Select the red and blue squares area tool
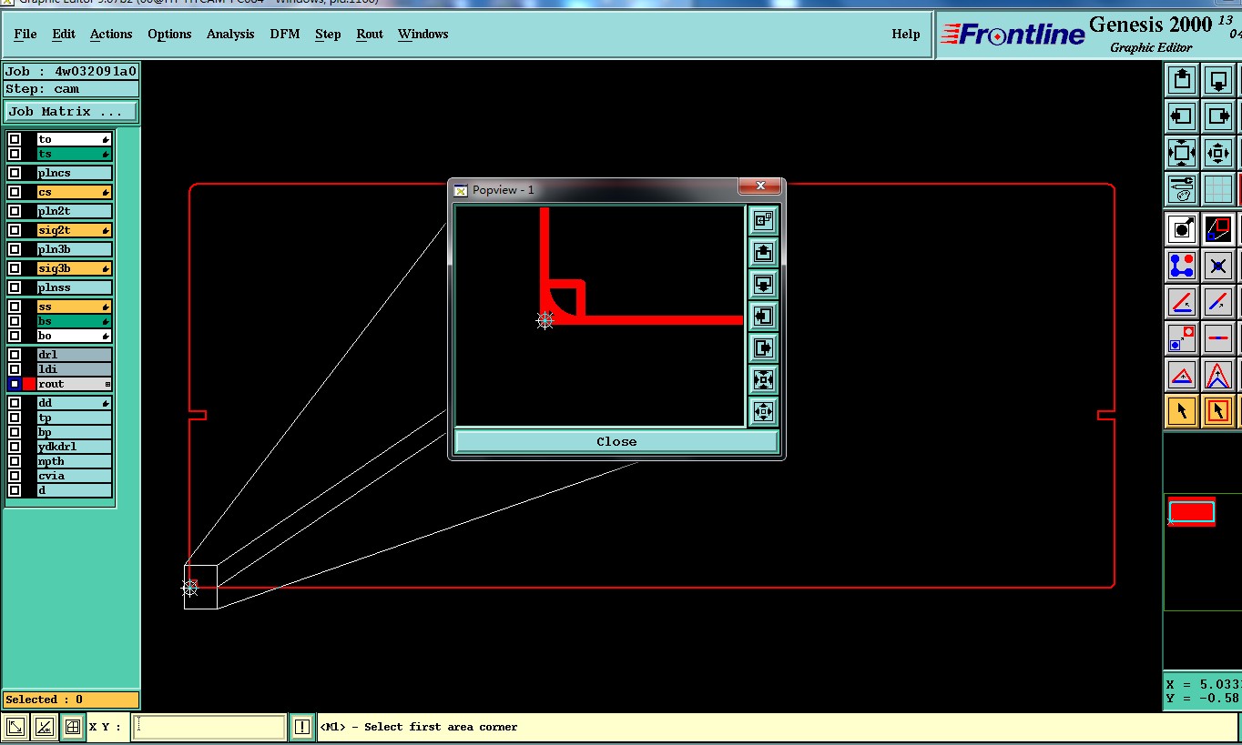This screenshot has width=1242, height=745. click(x=1218, y=229)
